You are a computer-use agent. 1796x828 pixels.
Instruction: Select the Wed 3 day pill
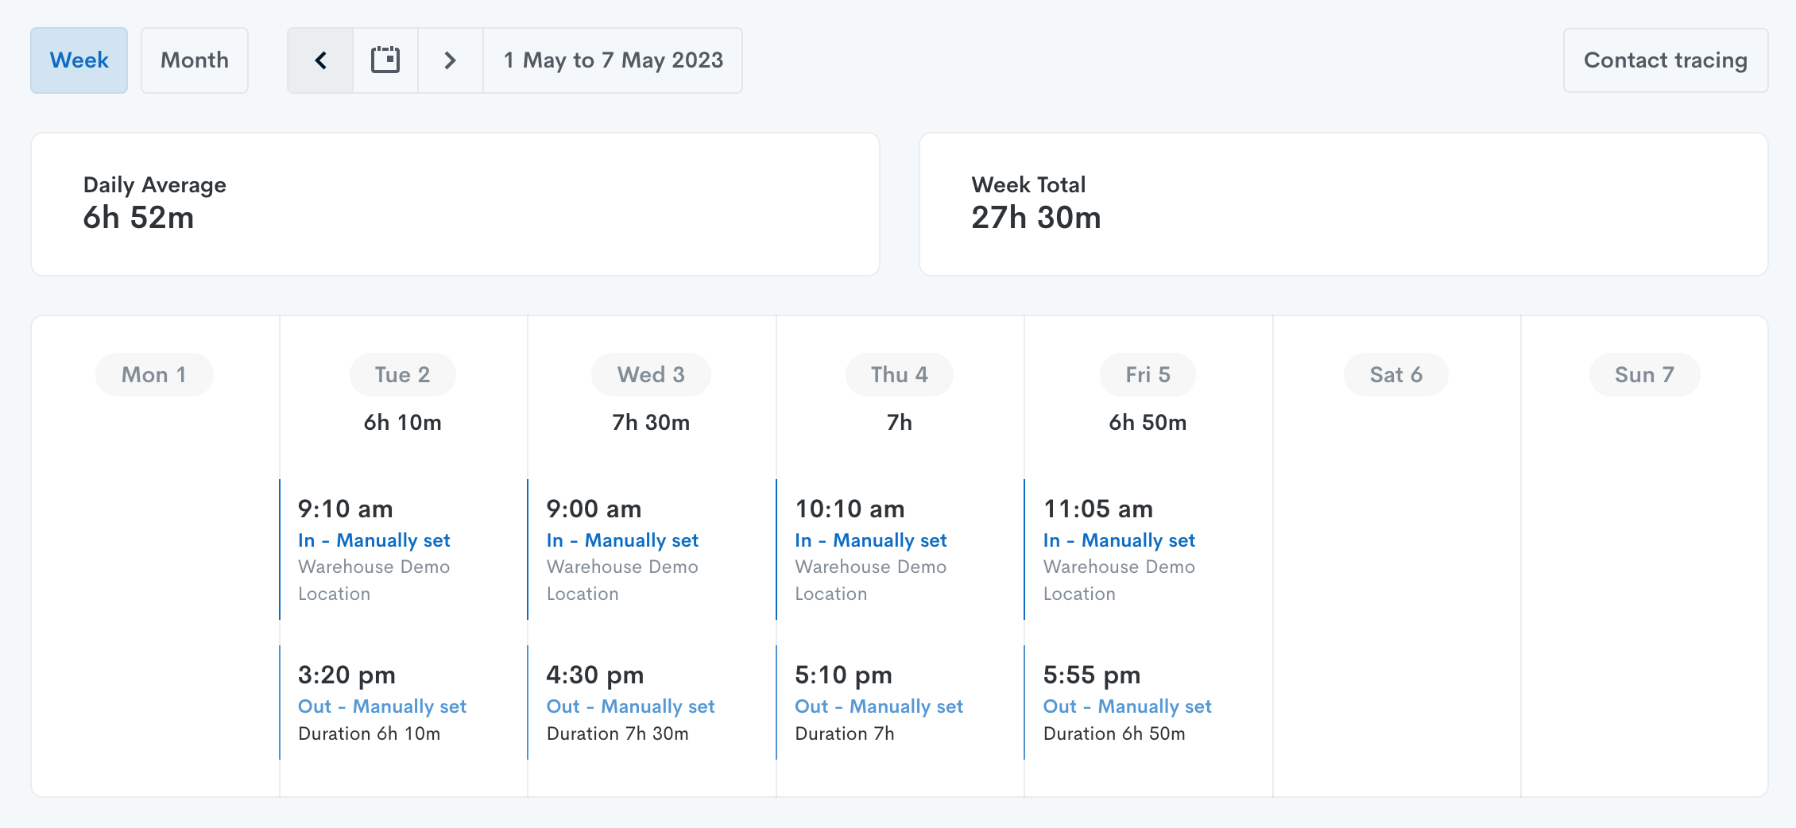651,374
